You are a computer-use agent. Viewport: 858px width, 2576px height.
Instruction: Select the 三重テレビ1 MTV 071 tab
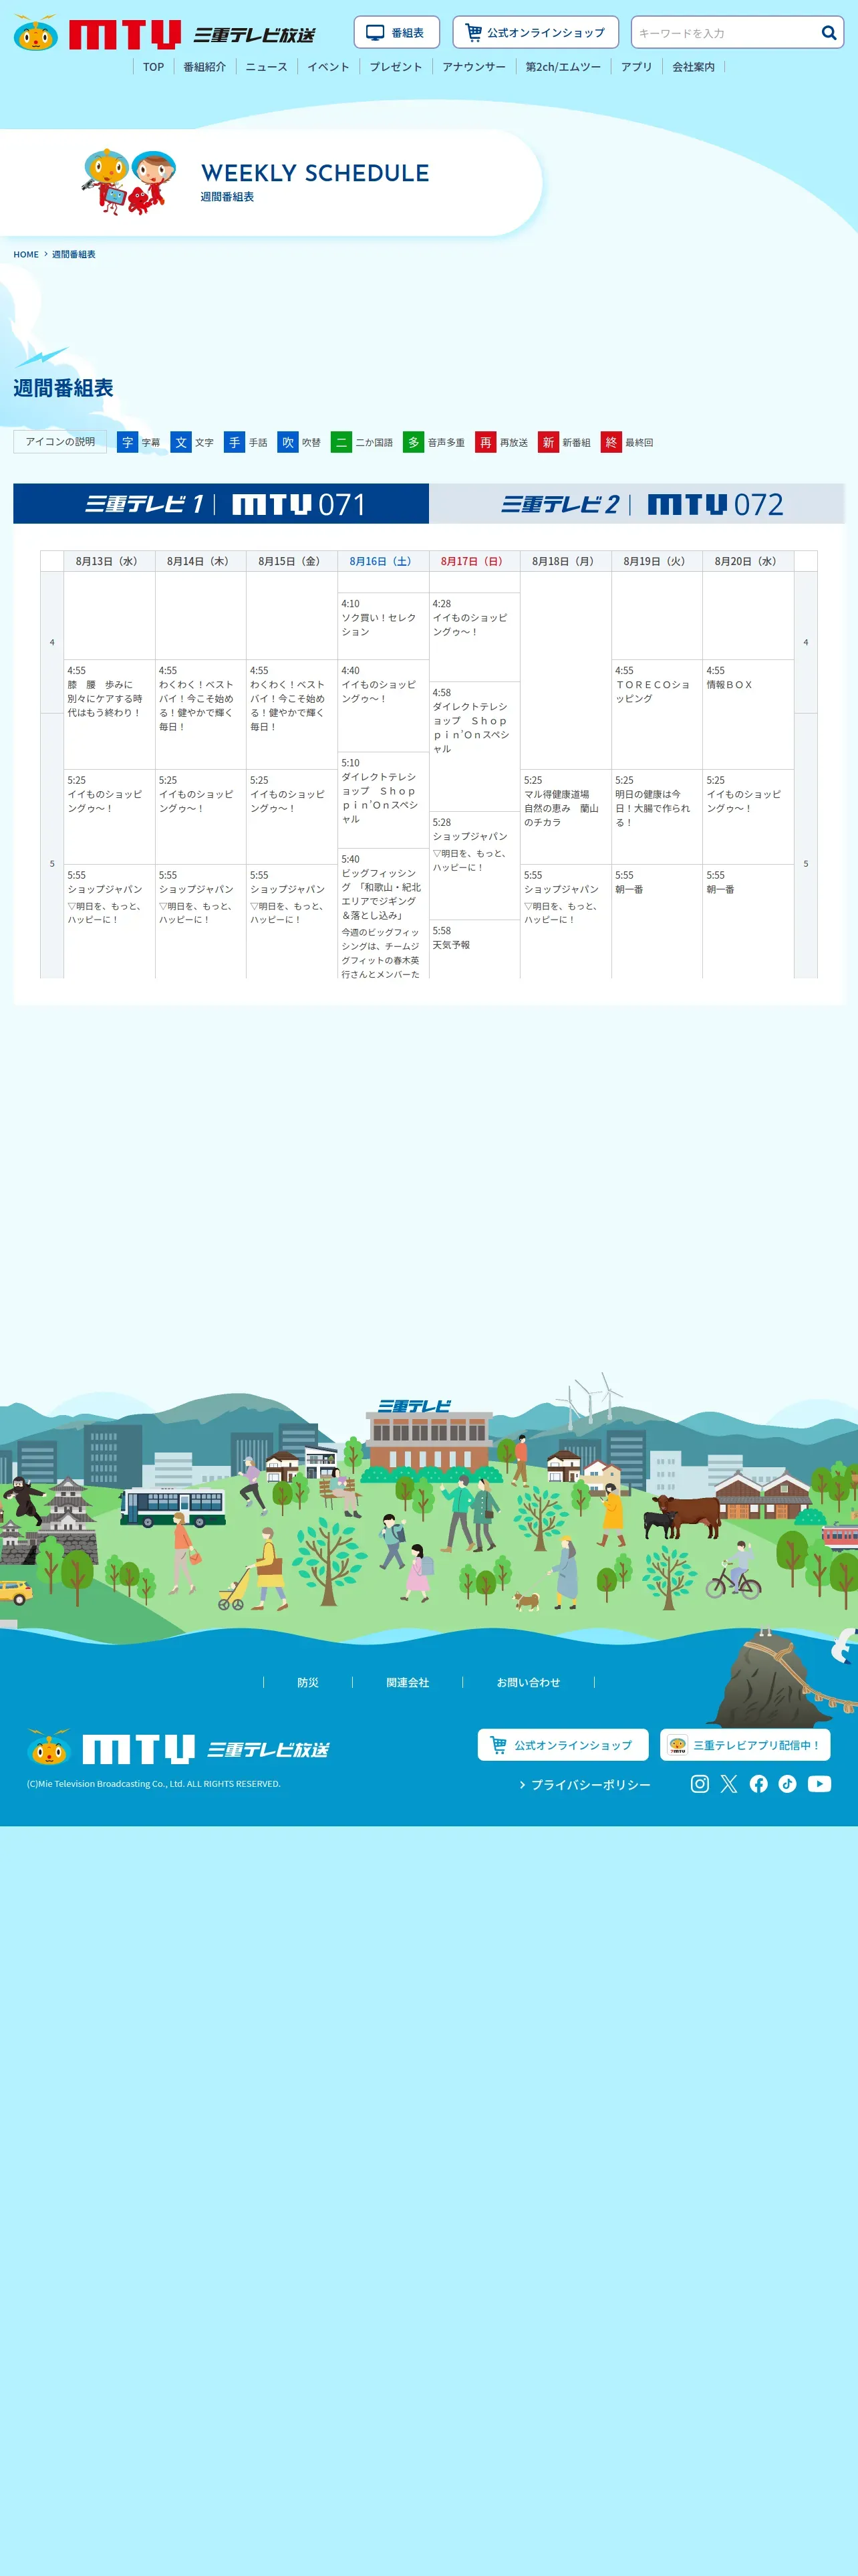pyautogui.click(x=221, y=504)
